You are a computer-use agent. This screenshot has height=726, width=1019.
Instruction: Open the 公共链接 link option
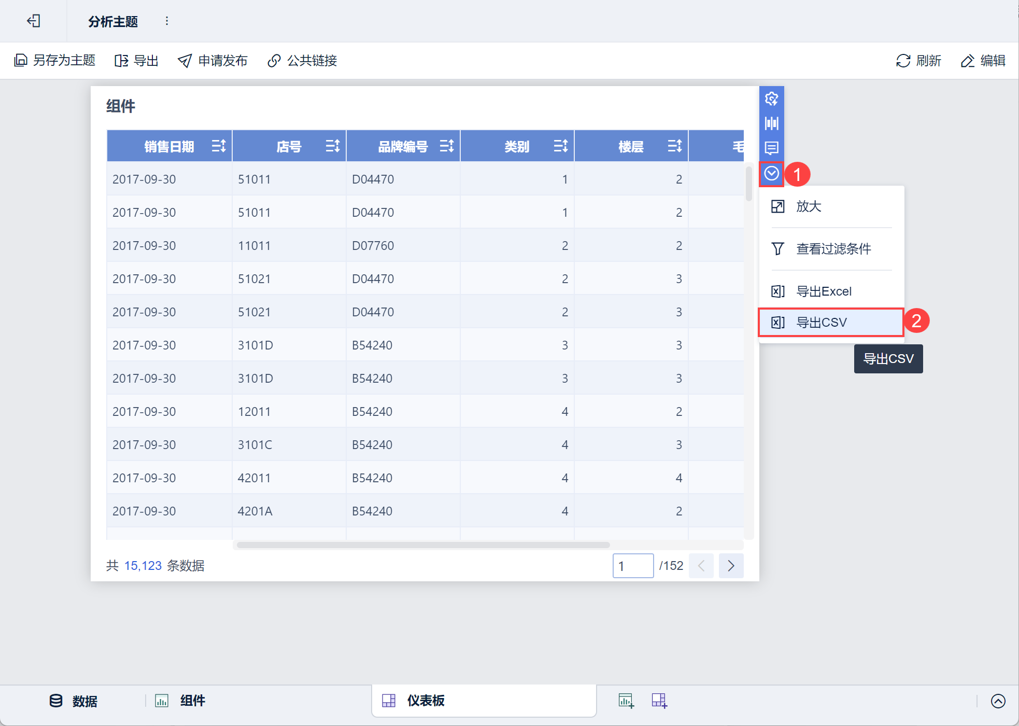(302, 61)
